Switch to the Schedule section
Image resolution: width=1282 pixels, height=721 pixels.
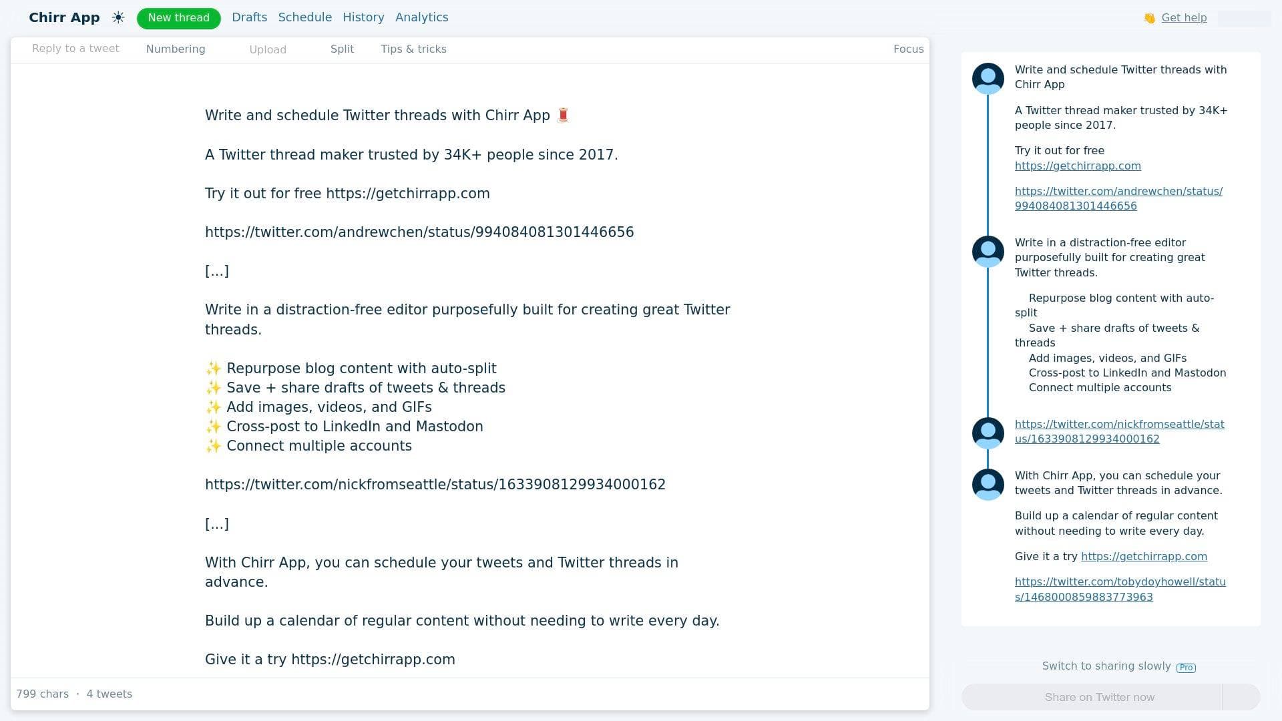coord(304,17)
